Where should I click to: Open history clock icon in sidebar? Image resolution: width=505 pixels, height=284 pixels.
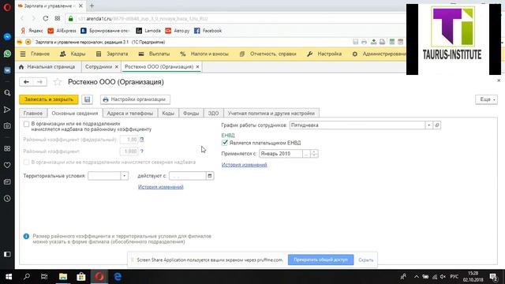point(7,198)
